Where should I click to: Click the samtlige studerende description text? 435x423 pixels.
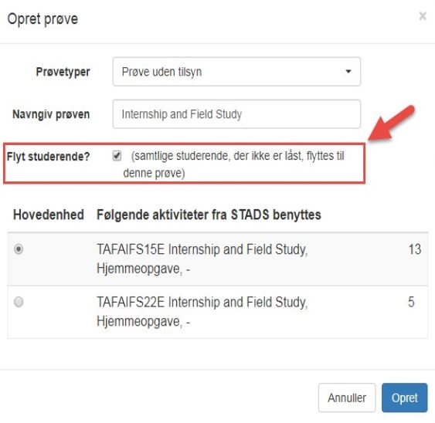click(233, 164)
